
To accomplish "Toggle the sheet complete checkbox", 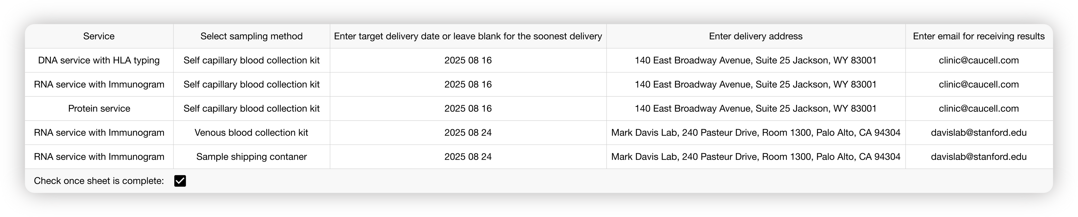I will click(x=180, y=181).
